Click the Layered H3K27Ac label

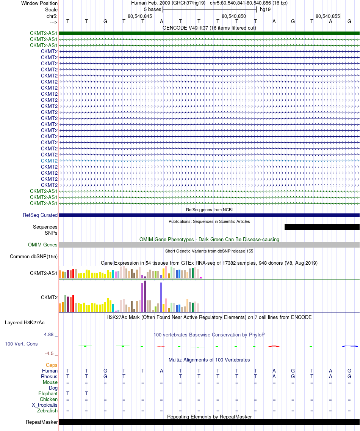click(25, 323)
